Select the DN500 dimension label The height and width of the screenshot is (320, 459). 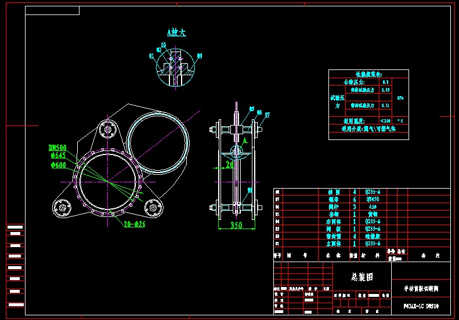57,148
